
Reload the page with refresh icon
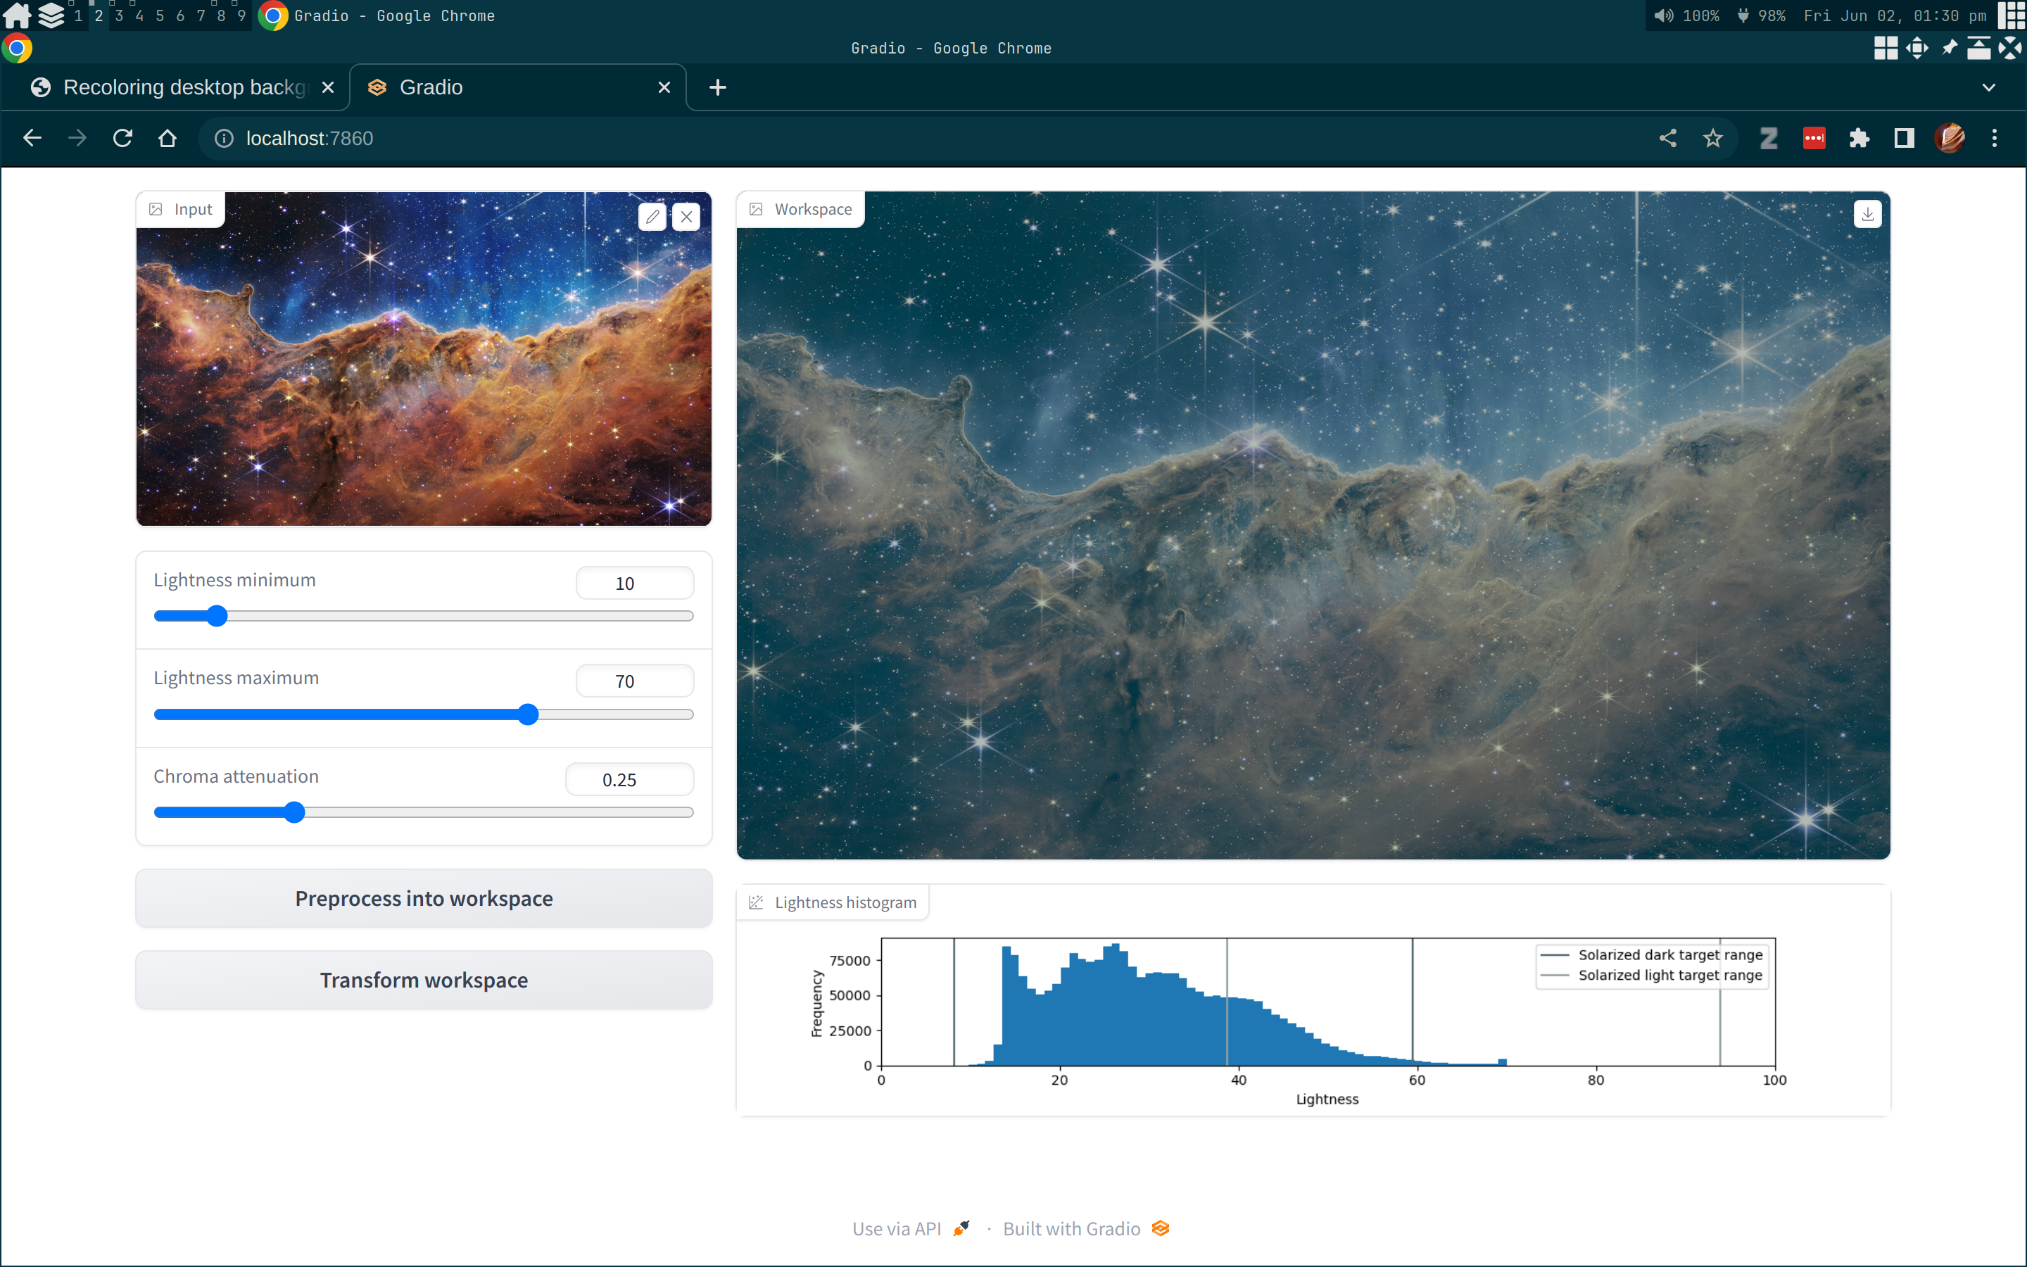122,138
